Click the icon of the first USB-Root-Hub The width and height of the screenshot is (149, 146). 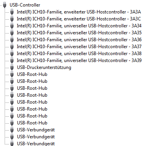pos(12,74)
